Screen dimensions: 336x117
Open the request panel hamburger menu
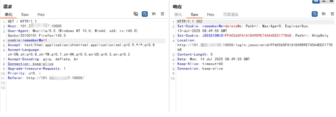(x=163, y=14)
